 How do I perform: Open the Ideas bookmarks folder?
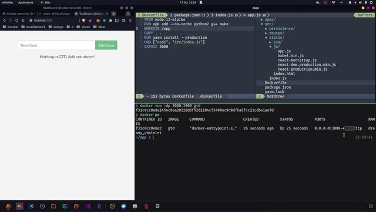[99, 27]
